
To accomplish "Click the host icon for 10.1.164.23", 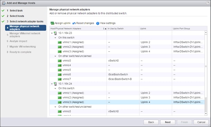I will 55,33.
